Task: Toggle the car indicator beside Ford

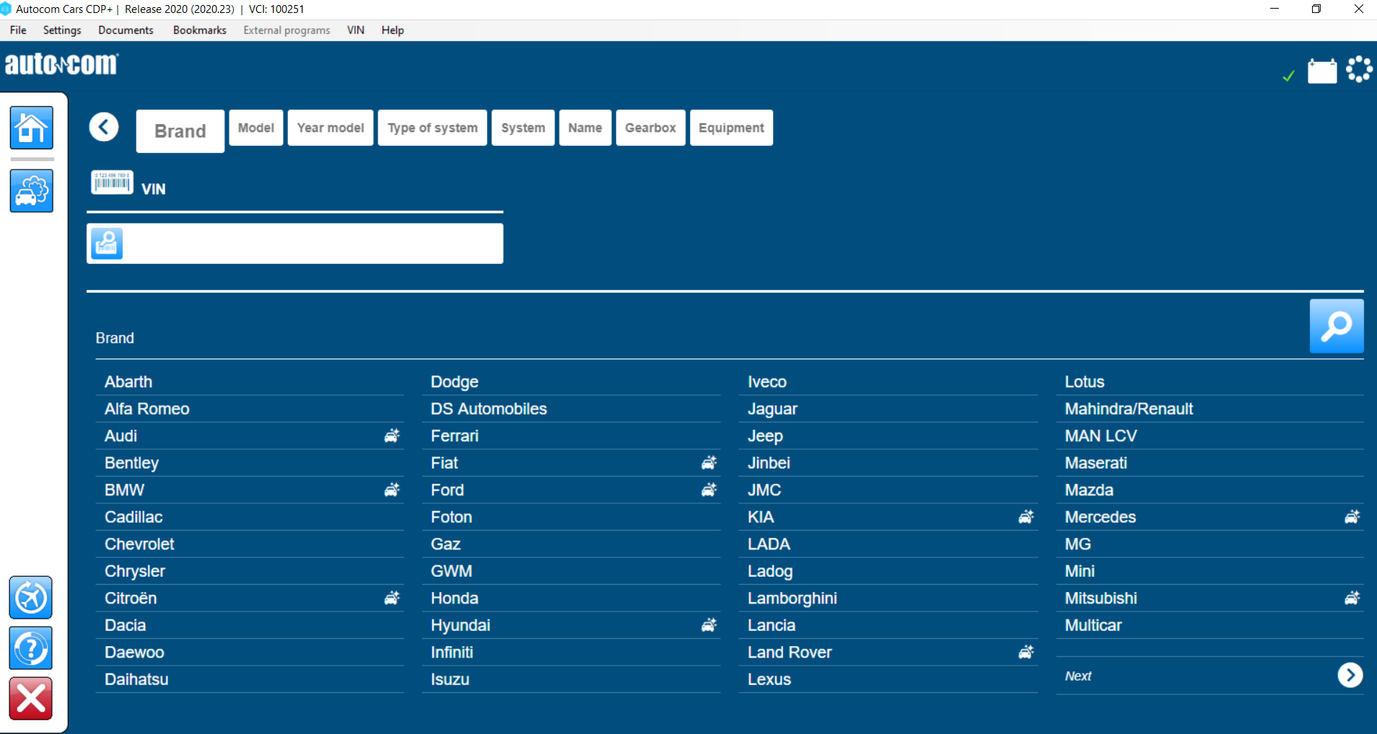Action: coord(709,490)
